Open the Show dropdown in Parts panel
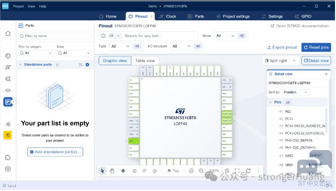The height and width of the screenshot is (191, 336). pos(74,53)
